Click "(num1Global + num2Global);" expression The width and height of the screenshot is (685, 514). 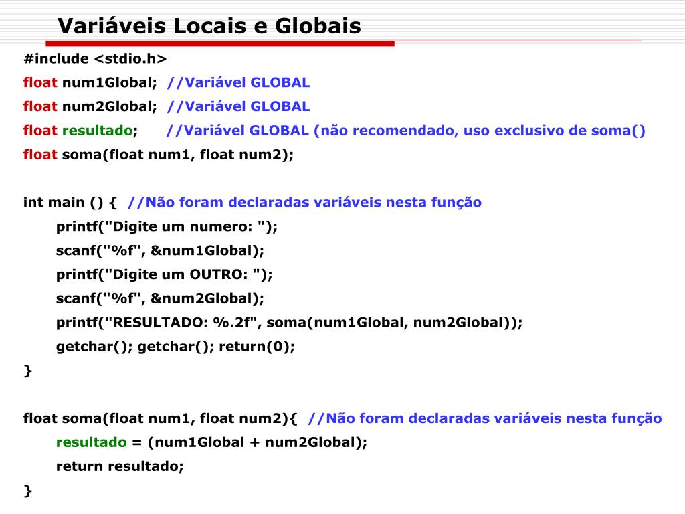[x=258, y=442]
